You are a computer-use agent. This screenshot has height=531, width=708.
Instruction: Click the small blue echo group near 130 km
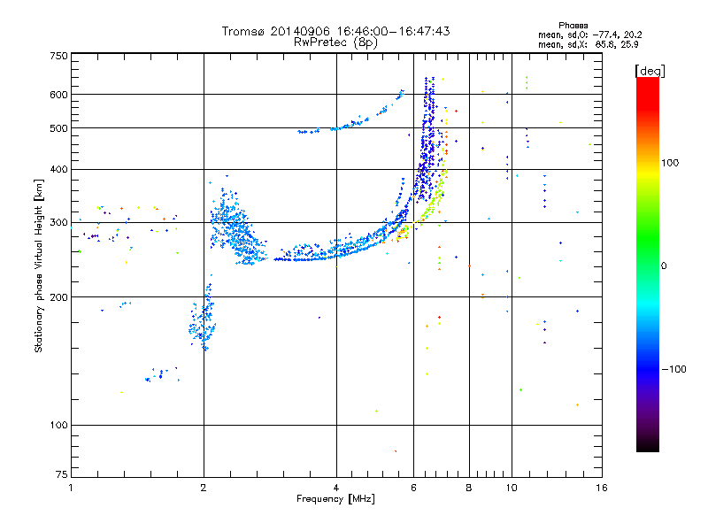point(162,373)
